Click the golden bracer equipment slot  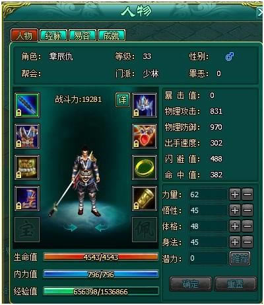[x=145, y=198]
